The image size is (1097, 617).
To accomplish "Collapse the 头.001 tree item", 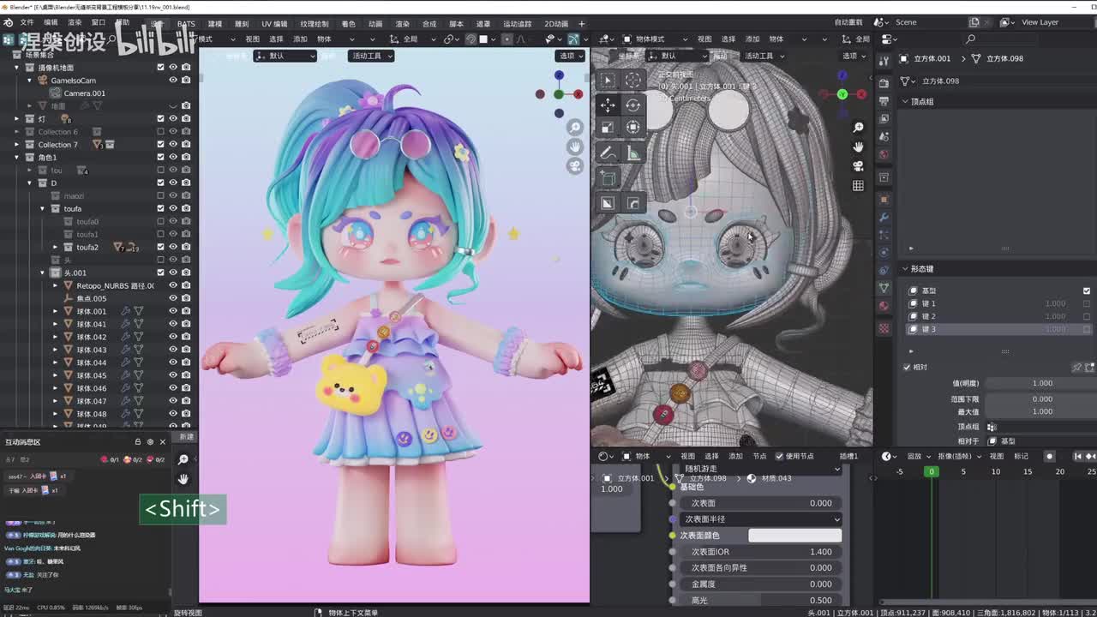I will (x=43, y=273).
